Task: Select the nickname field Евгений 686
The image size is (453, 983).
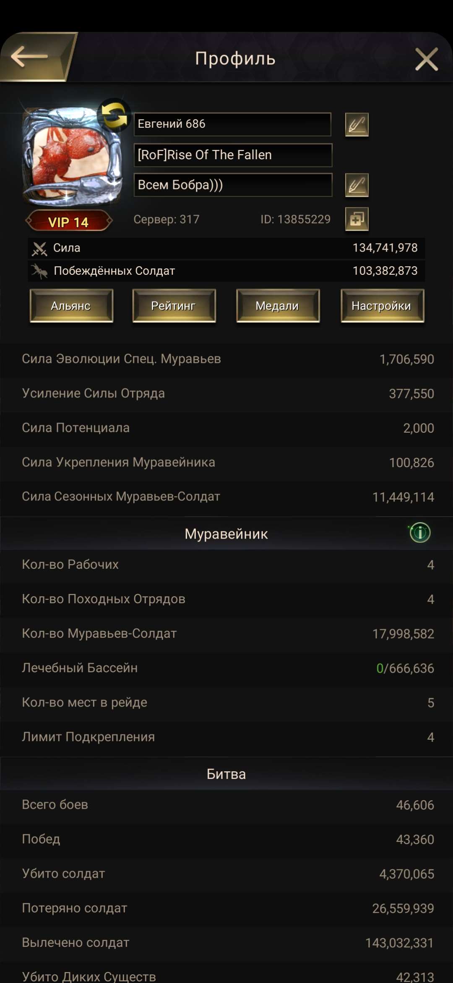Action: [x=232, y=123]
